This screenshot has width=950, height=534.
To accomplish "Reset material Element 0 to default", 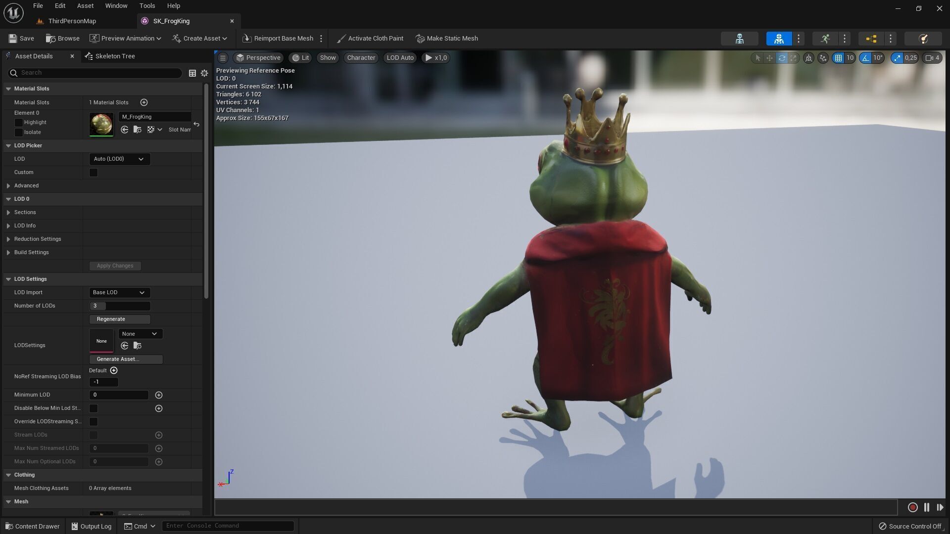I will coord(196,124).
